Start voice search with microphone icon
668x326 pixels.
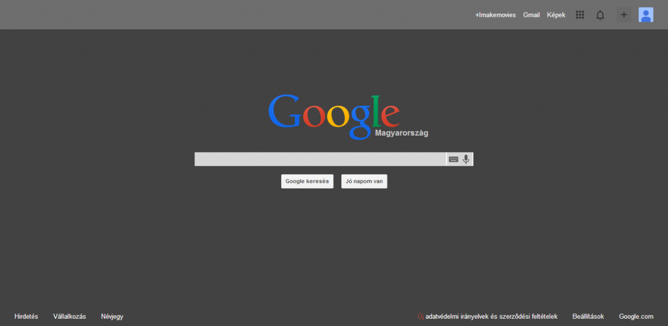click(x=466, y=159)
